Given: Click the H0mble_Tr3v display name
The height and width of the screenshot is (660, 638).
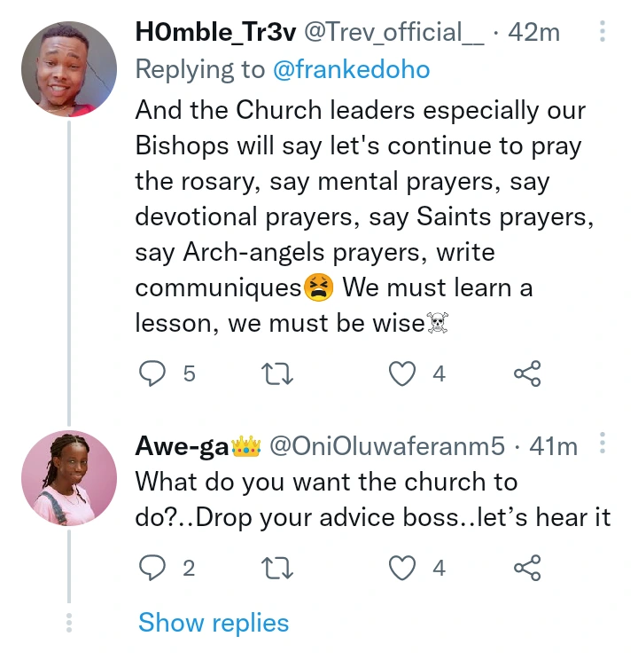Looking at the screenshot, I should [215, 33].
